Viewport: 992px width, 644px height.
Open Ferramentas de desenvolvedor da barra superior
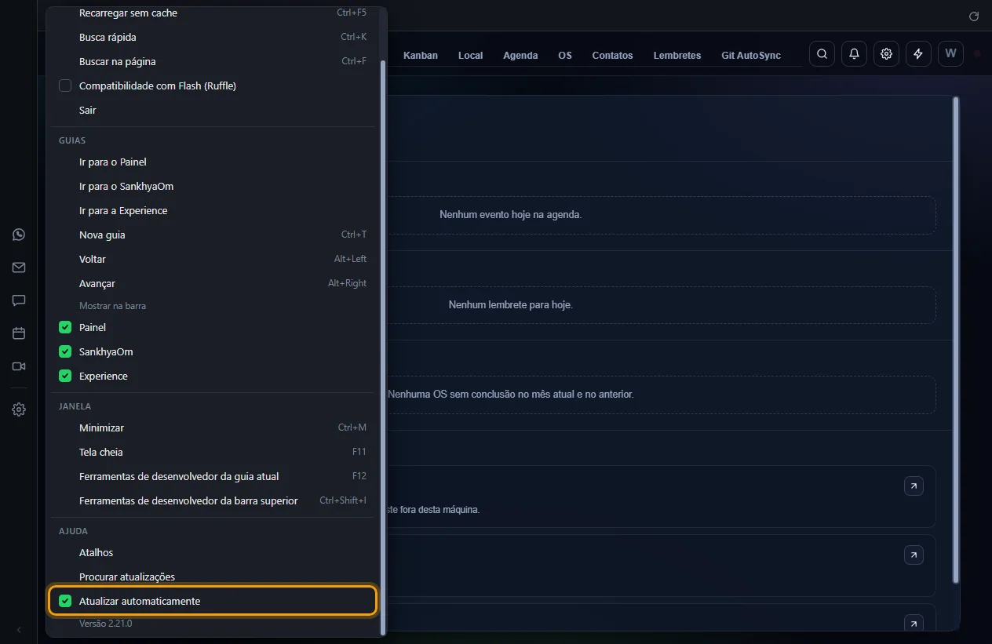click(x=213, y=500)
